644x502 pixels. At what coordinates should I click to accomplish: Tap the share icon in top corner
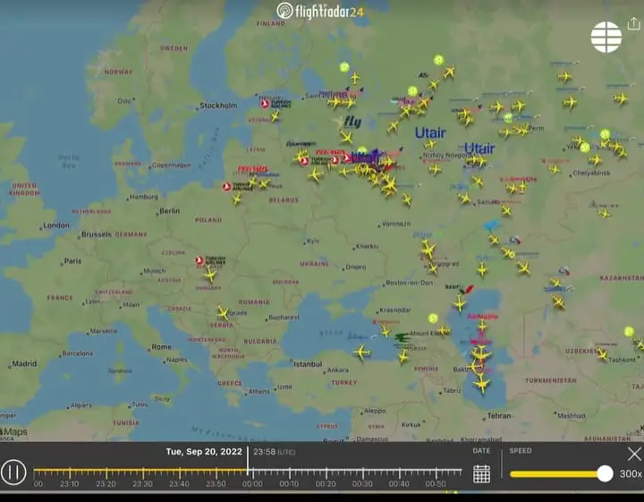click(x=634, y=24)
